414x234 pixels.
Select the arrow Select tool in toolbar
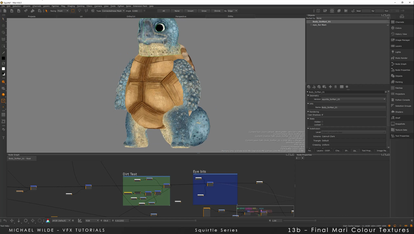pyautogui.click(x=47, y=11)
